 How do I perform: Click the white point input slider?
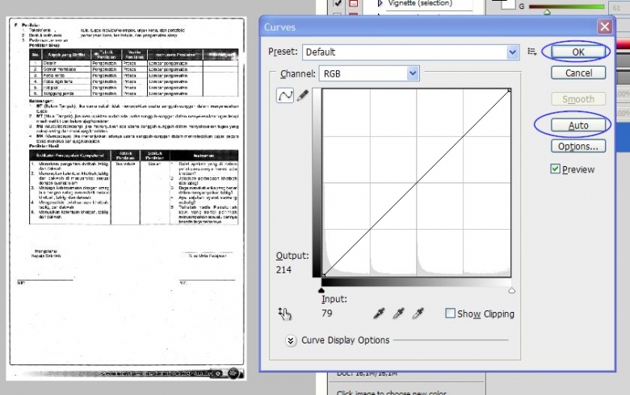[x=511, y=290]
